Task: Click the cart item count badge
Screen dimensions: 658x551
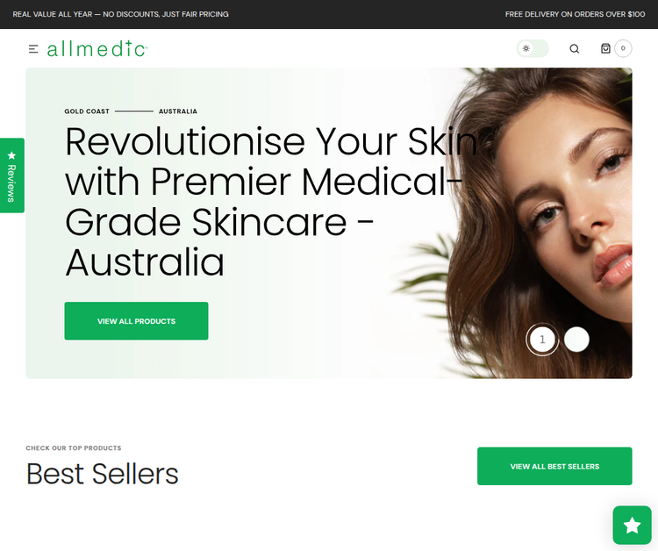Action: (623, 48)
